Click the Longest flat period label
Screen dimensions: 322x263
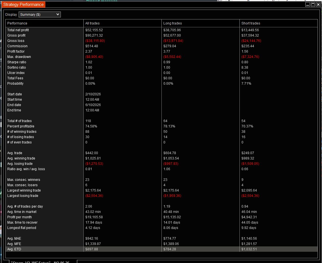tap(22, 228)
